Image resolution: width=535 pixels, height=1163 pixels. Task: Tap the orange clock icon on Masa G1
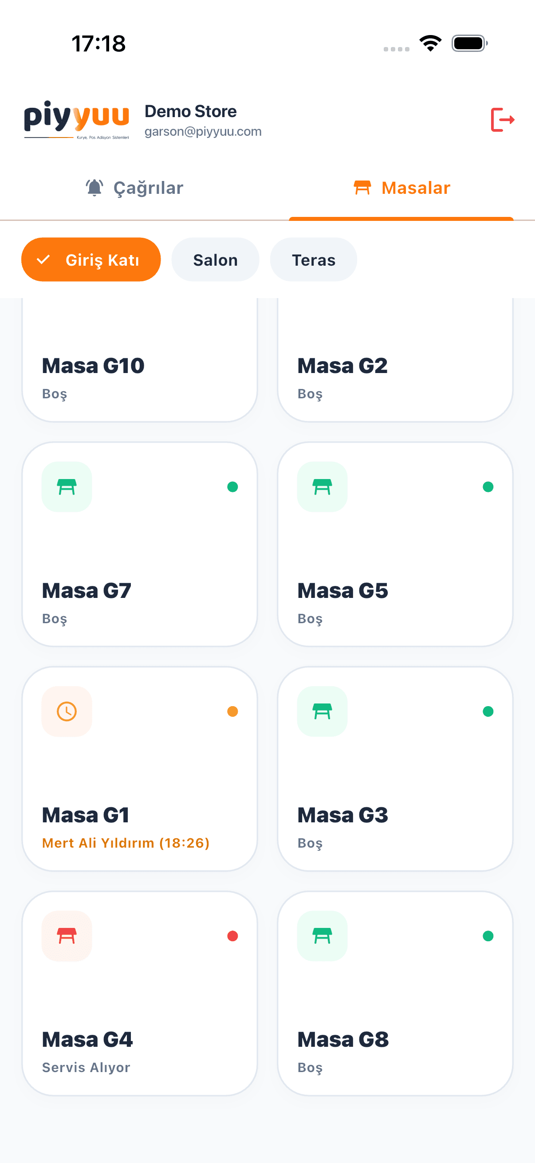[67, 711]
